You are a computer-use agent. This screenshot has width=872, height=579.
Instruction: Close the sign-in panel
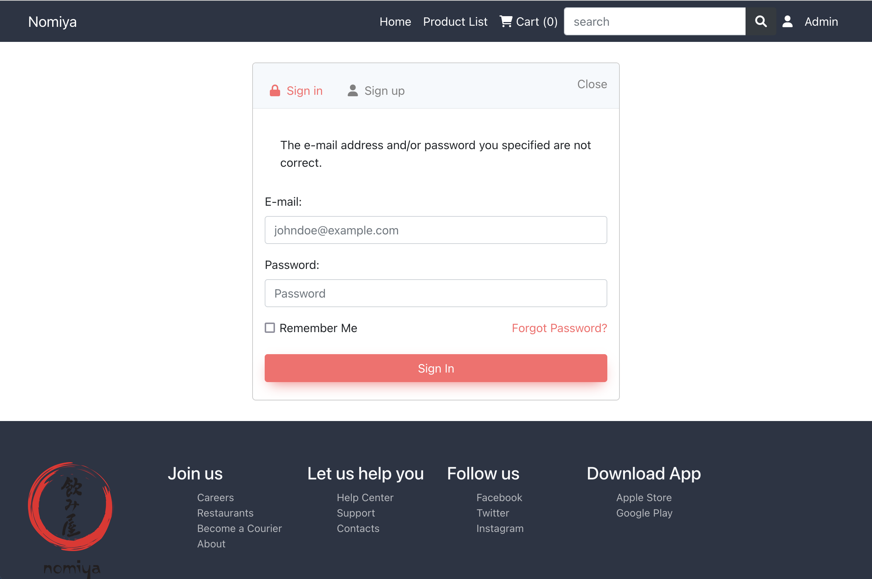[592, 84]
